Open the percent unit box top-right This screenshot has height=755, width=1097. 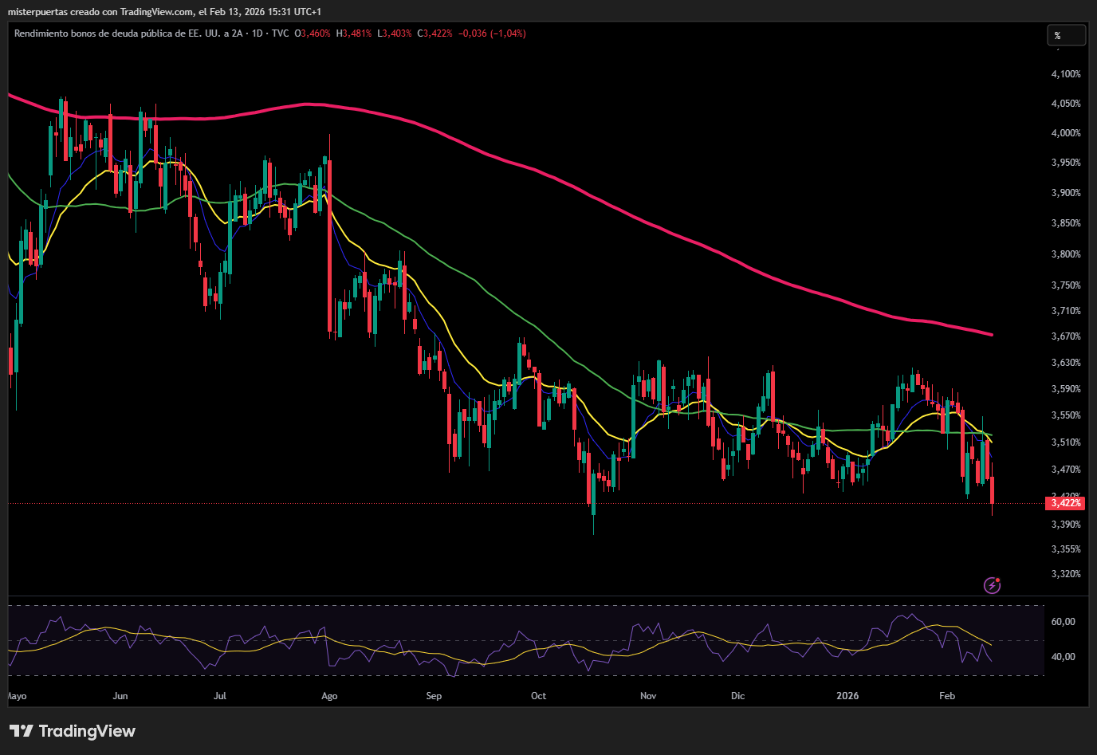[1065, 35]
